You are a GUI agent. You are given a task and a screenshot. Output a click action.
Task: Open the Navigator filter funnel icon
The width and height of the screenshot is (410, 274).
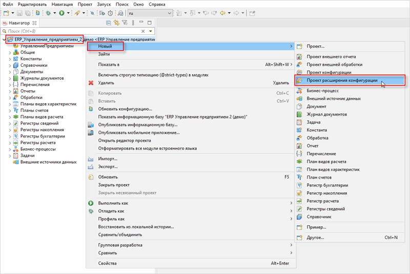pyautogui.click(x=124, y=23)
